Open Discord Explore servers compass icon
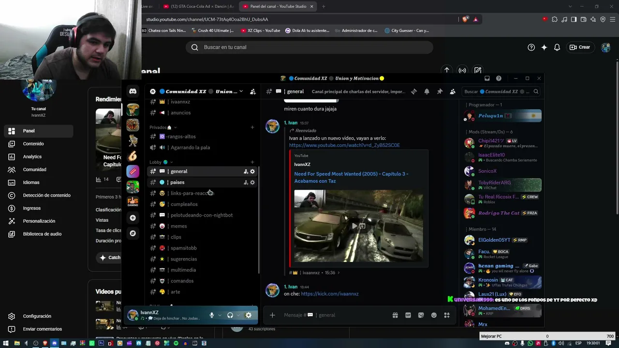Viewport: 619px width, 348px height. click(x=133, y=233)
